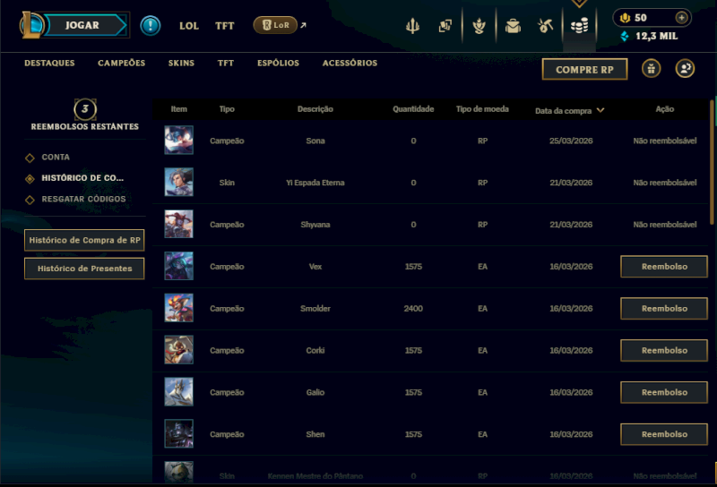Image resolution: width=717 pixels, height=487 pixels.
Task: Click the Smolder champion thumbnail
Action: [178, 308]
